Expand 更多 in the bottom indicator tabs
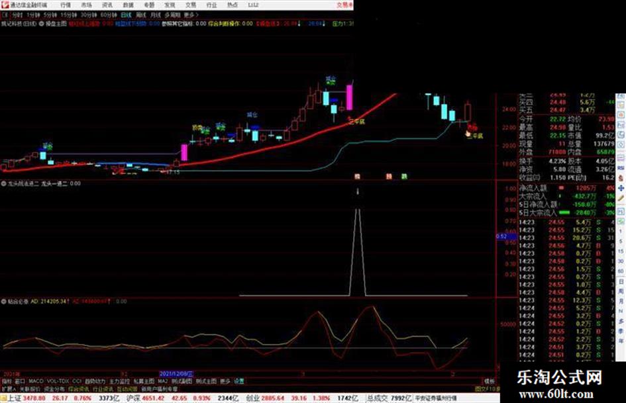The width and height of the screenshot is (626, 403). [x=225, y=381]
